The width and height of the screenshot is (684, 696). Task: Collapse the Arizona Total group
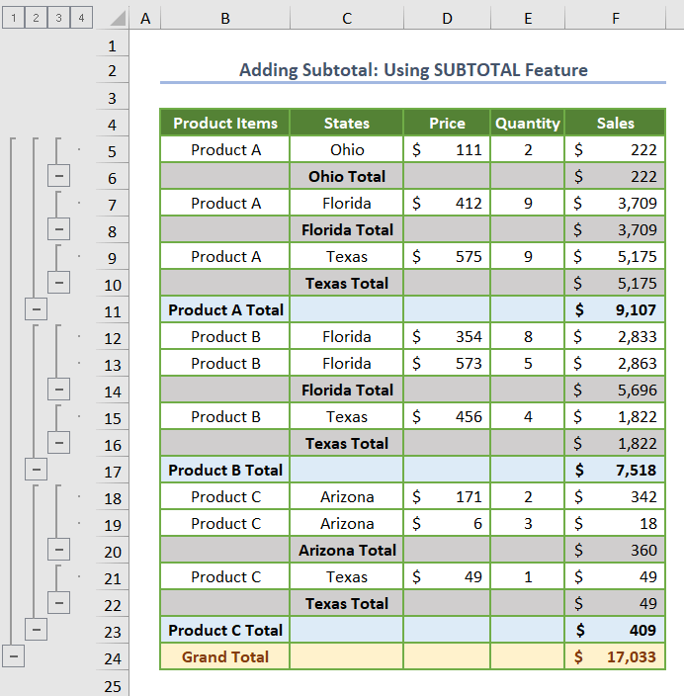[x=59, y=550]
